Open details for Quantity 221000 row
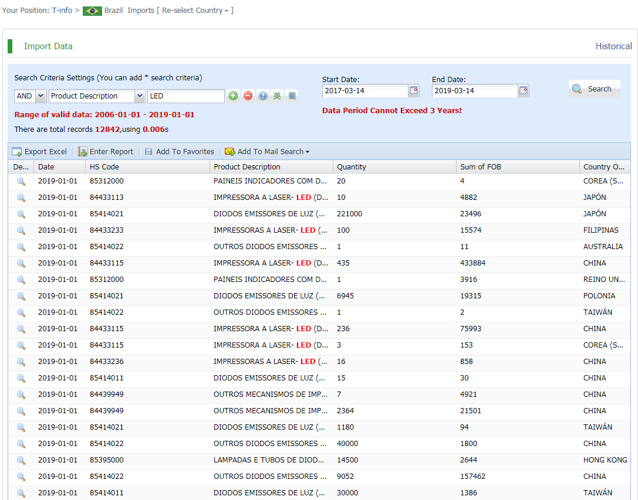This screenshot has height=500, width=638. click(x=21, y=214)
